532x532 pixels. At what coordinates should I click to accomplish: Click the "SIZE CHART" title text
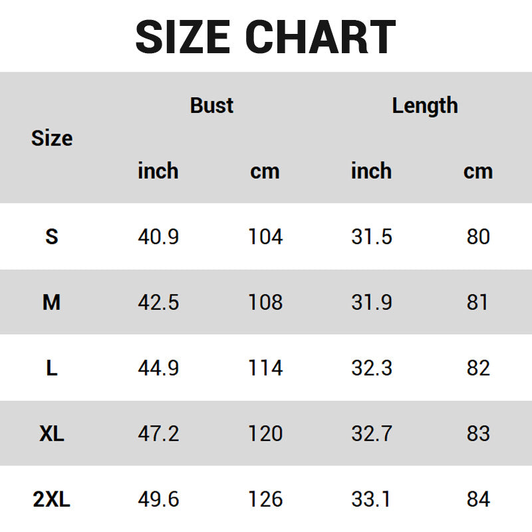[x=265, y=37]
